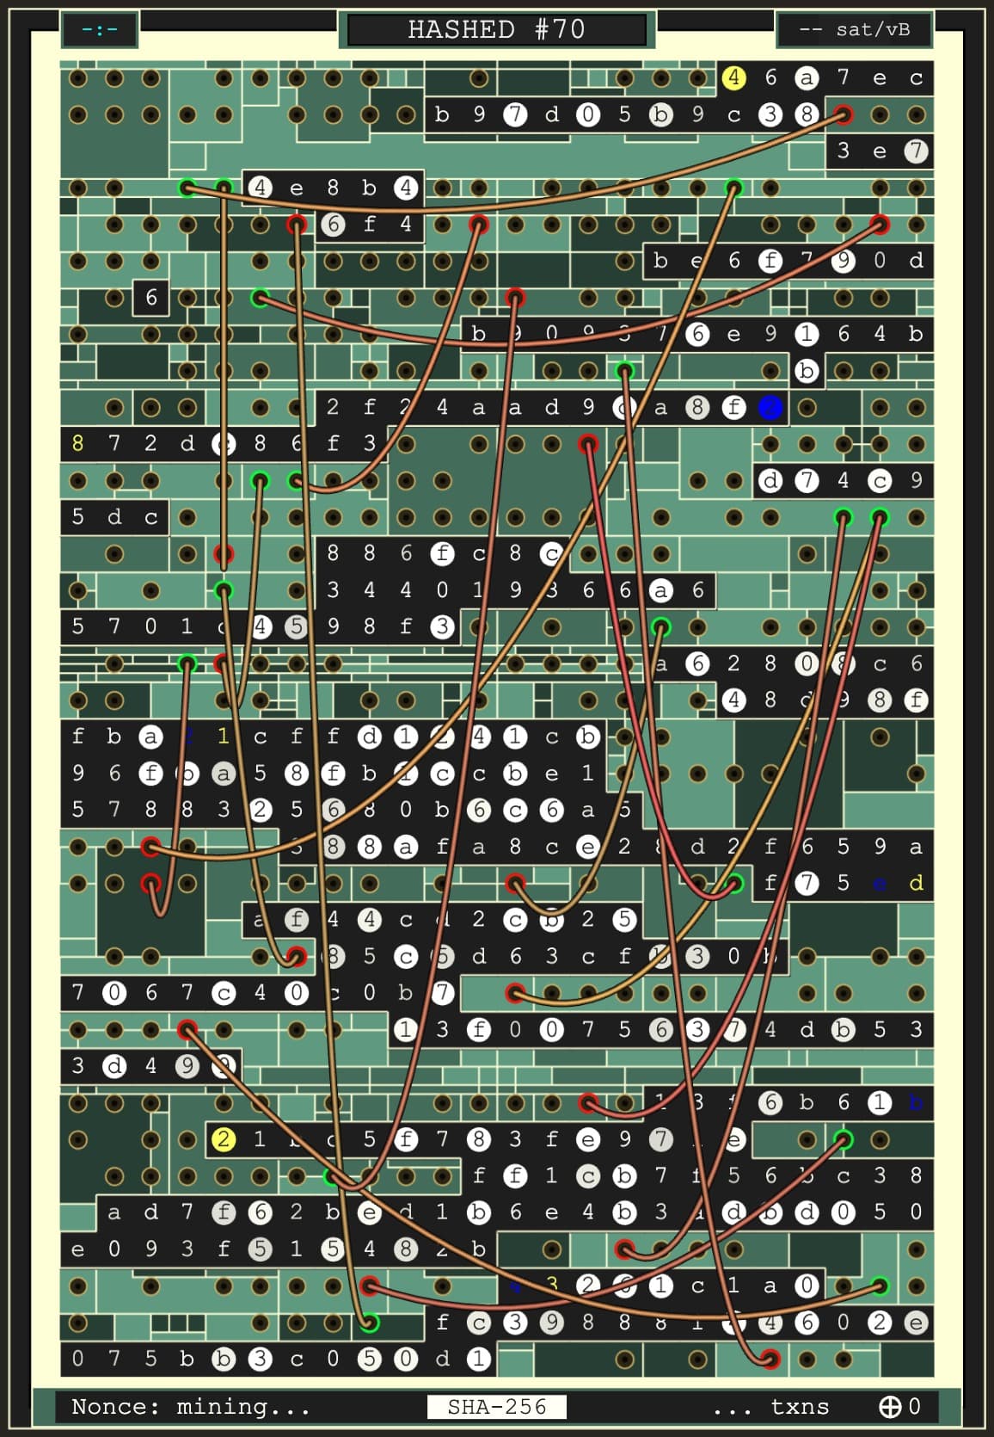Screen dimensions: 994x1437
Task: Toggle the yellow "8" starting the 872d row
Action: [x=78, y=443]
